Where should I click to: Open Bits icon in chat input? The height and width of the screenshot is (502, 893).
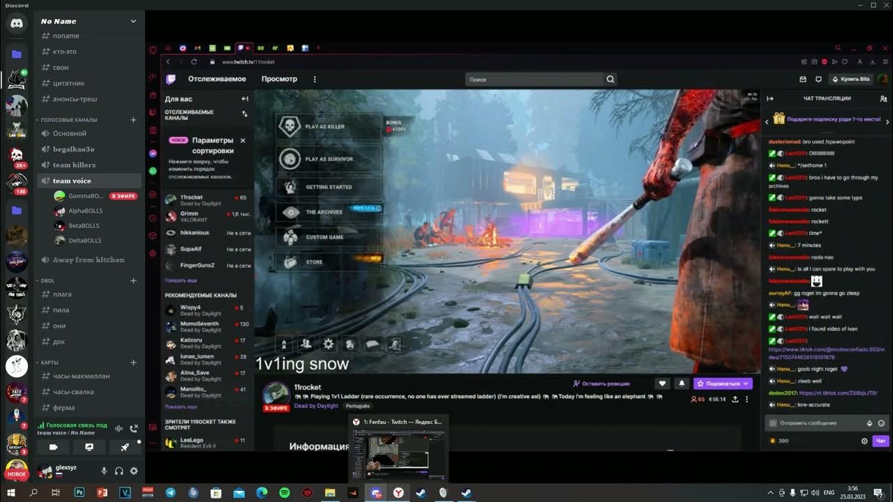[869, 423]
